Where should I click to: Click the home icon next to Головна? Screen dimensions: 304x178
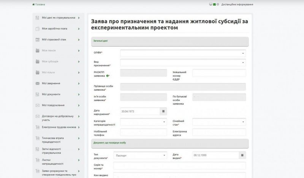pyautogui.click(x=33, y=5)
